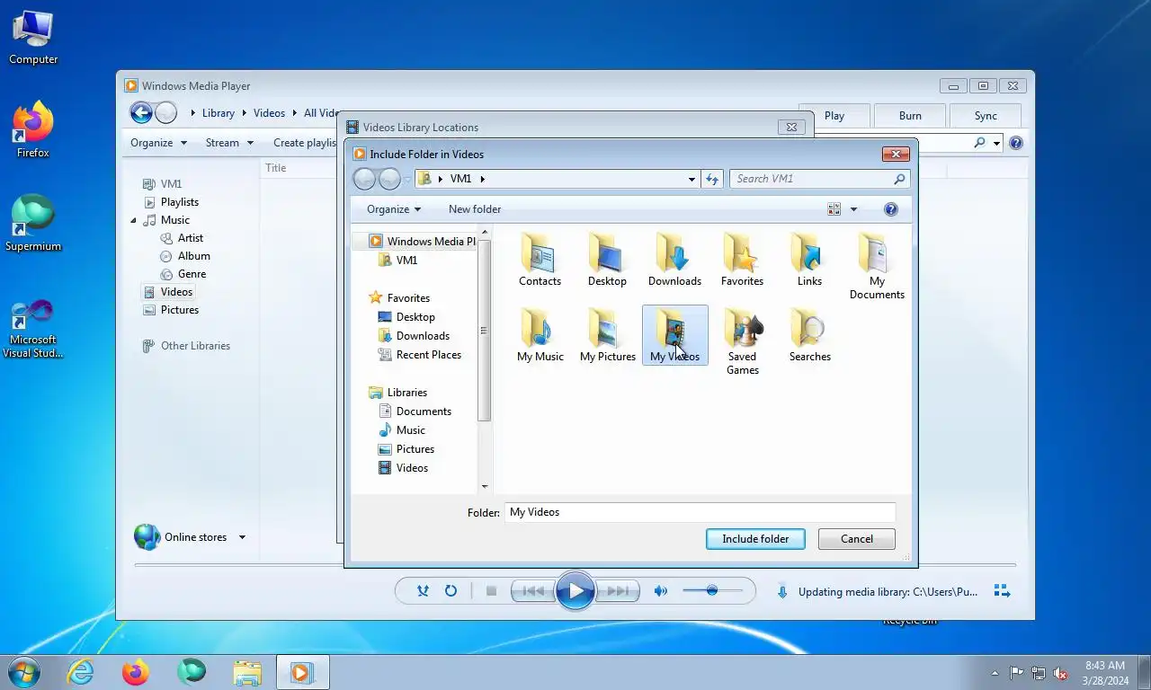
Task: Open the Online stores dropdown
Action: [242, 537]
